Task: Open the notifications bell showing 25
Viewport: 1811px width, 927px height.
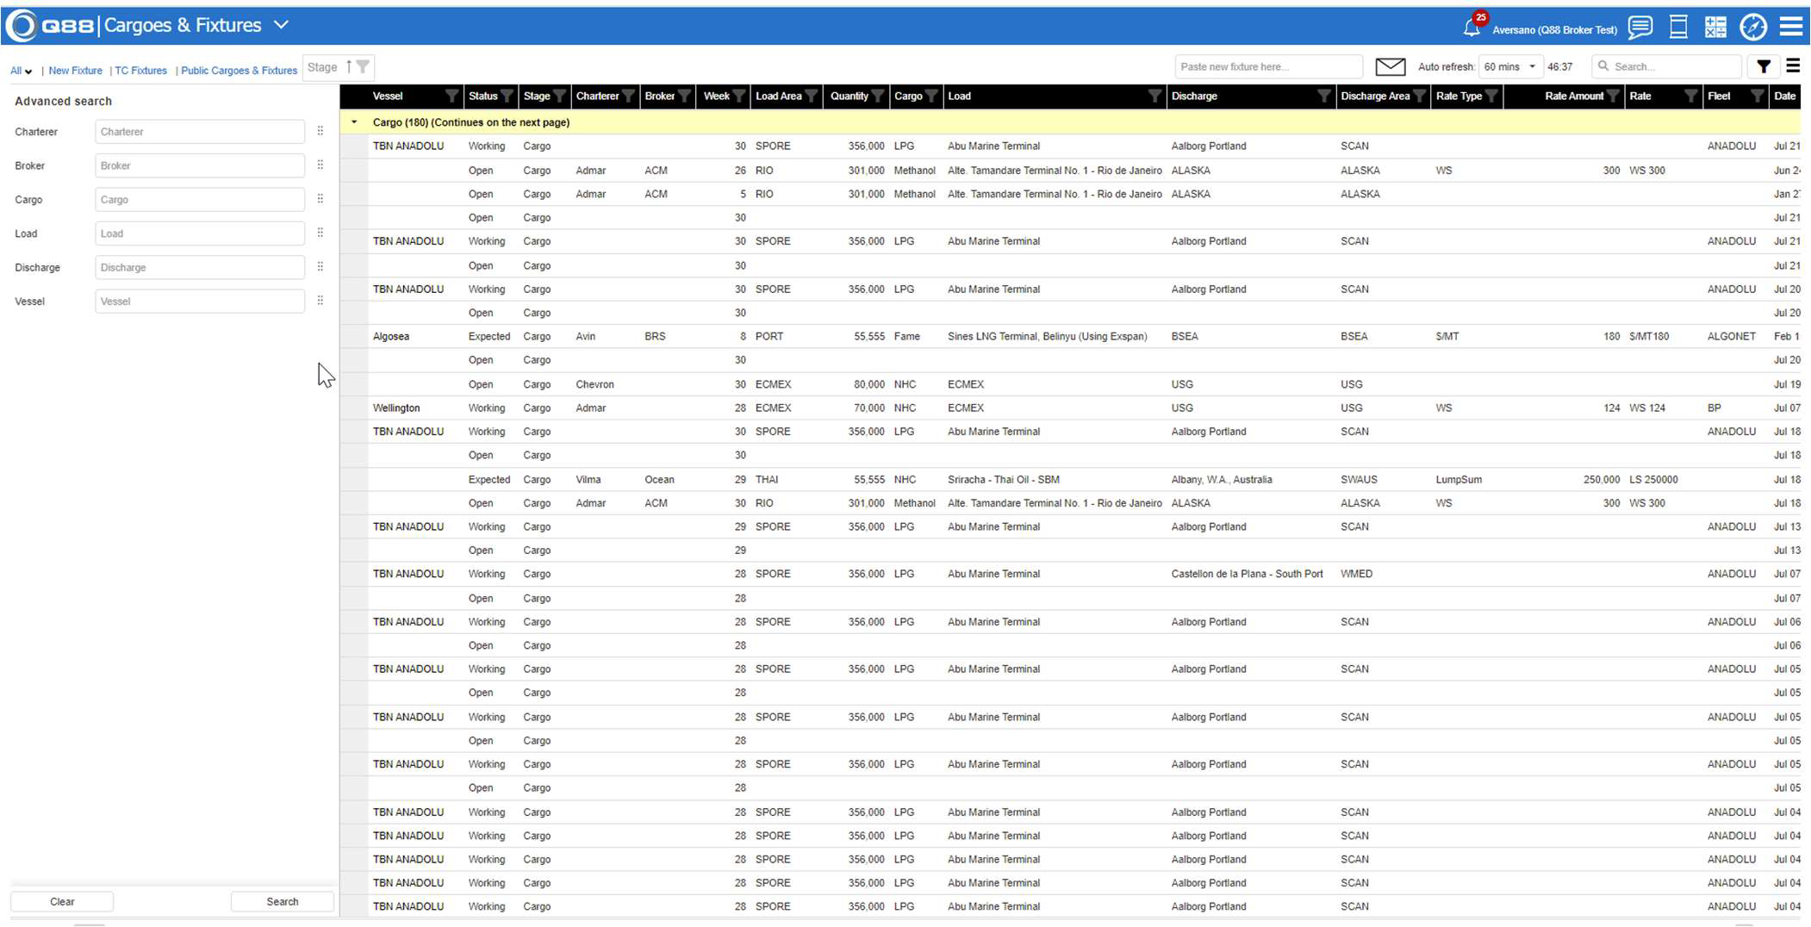Action: click(x=1472, y=27)
